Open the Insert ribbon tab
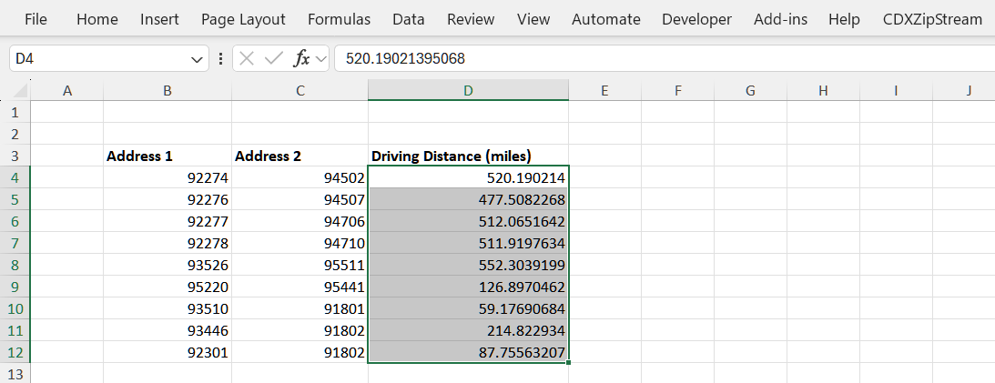The height and width of the screenshot is (383, 995). (159, 19)
